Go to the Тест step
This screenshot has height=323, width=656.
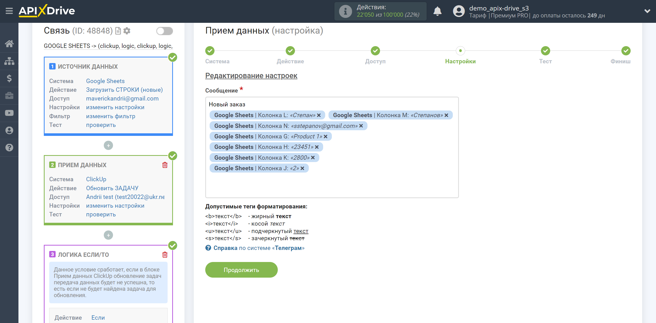pyautogui.click(x=546, y=51)
